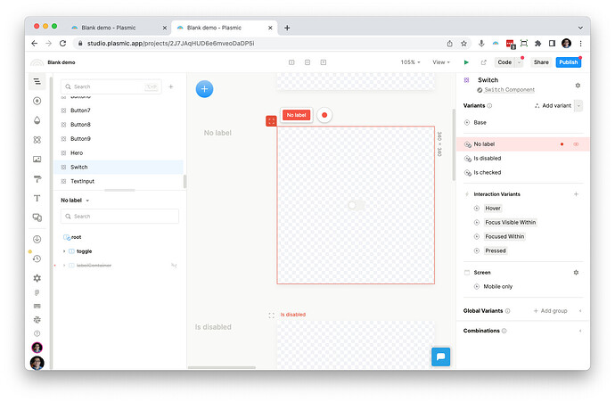This screenshot has width=615, height=402.
Task: Click the Publish button
Action: click(x=568, y=62)
